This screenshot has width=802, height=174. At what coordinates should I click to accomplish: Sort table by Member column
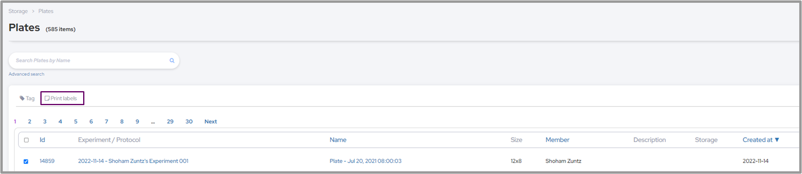[557, 140]
